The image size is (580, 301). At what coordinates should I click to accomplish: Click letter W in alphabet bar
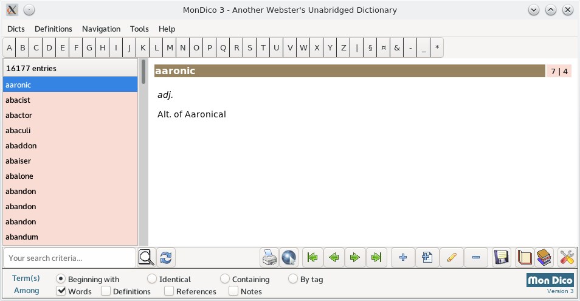[303, 47]
